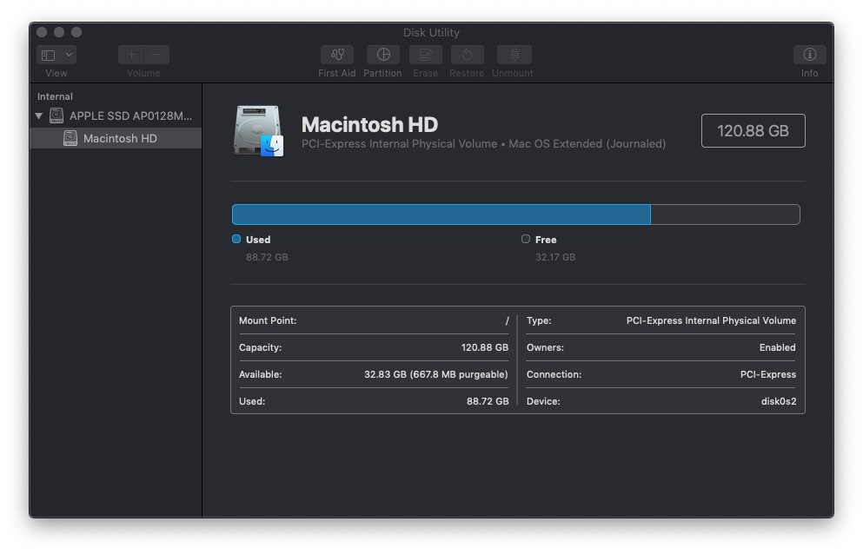This screenshot has width=863, height=554.
Task: Click the blue used portion of storage bar
Action: point(441,214)
